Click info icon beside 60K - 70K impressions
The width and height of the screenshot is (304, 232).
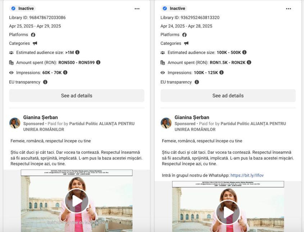65,72
